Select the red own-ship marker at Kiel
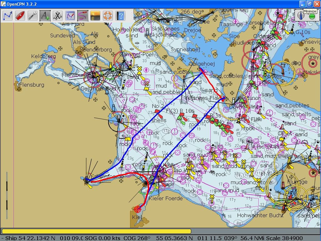The width and height of the screenshot is (321, 241). point(138,209)
